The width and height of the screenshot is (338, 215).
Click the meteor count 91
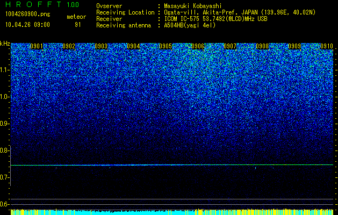coord(77,25)
